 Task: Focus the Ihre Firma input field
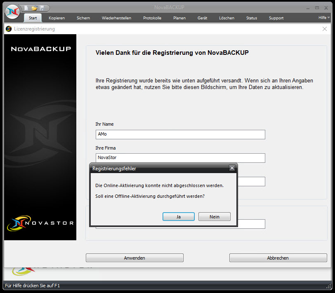[180, 158]
